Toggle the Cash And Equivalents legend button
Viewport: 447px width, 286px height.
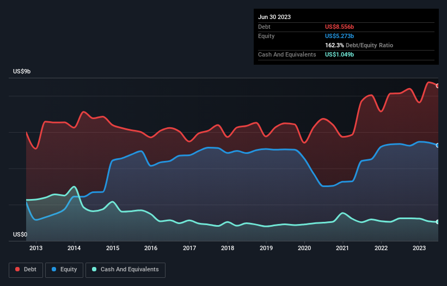(125, 270)
